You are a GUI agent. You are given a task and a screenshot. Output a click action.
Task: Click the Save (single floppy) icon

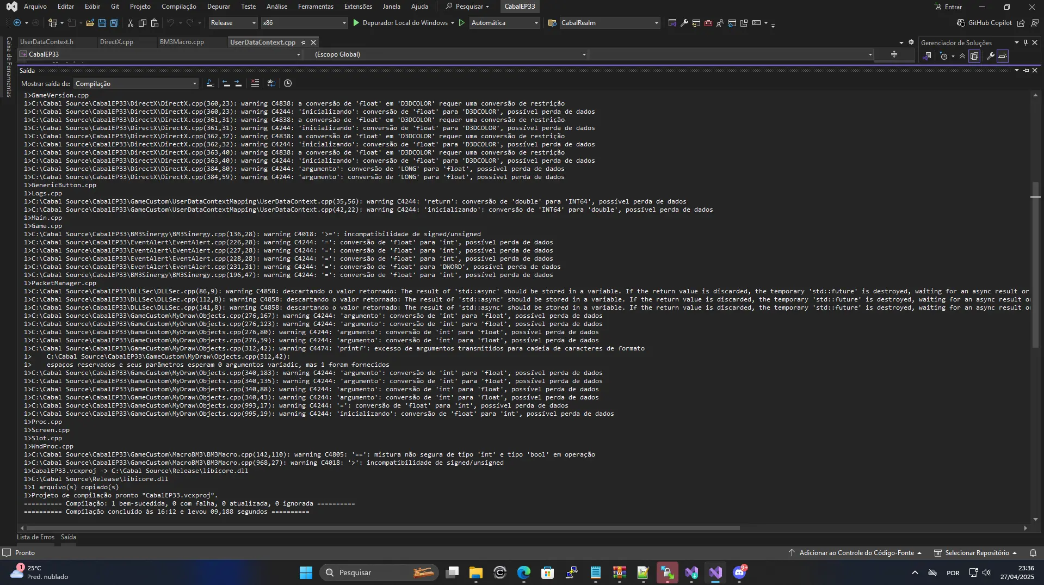tap(102, 23)
